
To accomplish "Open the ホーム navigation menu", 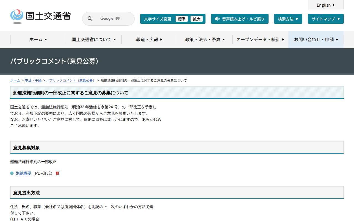I will 38,40.
